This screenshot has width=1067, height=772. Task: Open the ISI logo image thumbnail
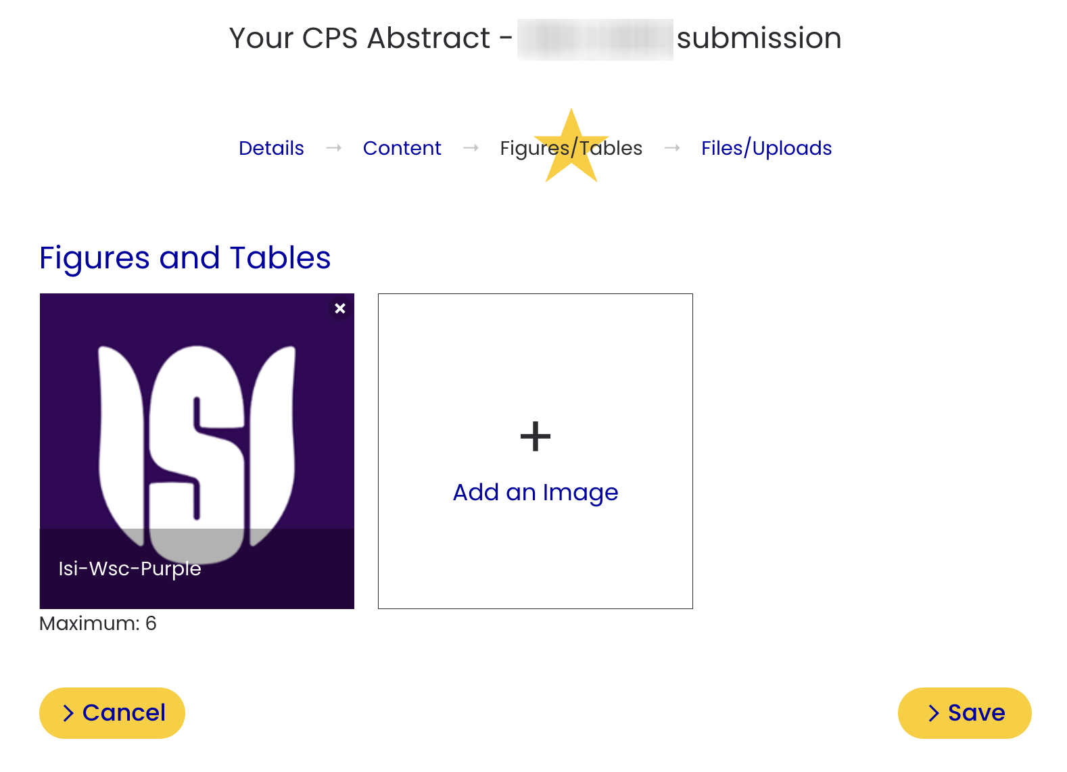(x=197, y=433)
